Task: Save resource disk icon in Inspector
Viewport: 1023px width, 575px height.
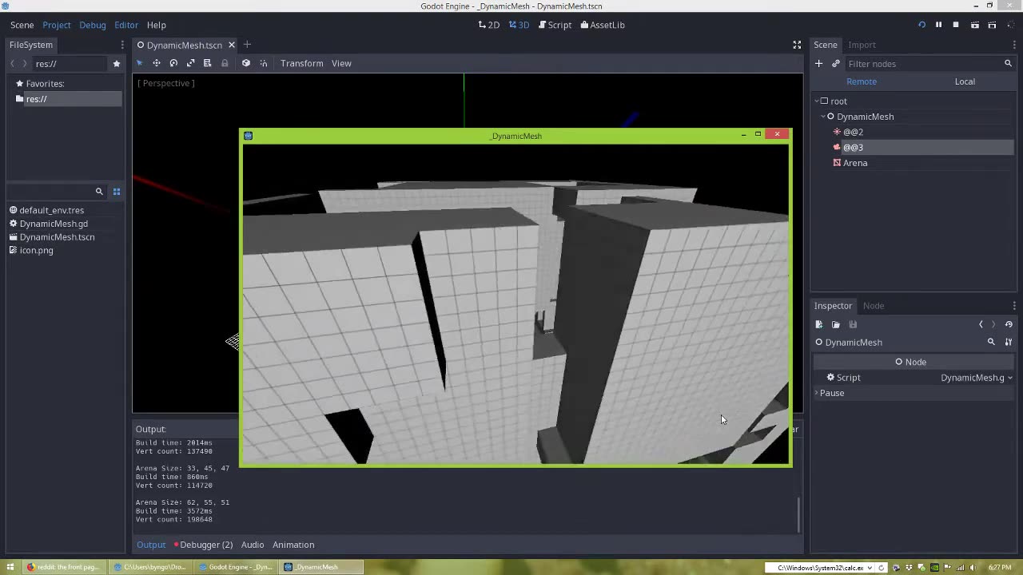Action: tap(853, 324)
